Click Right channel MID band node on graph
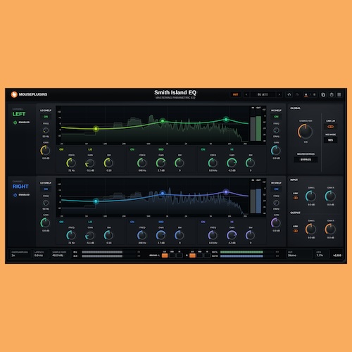 click(163, 194)
